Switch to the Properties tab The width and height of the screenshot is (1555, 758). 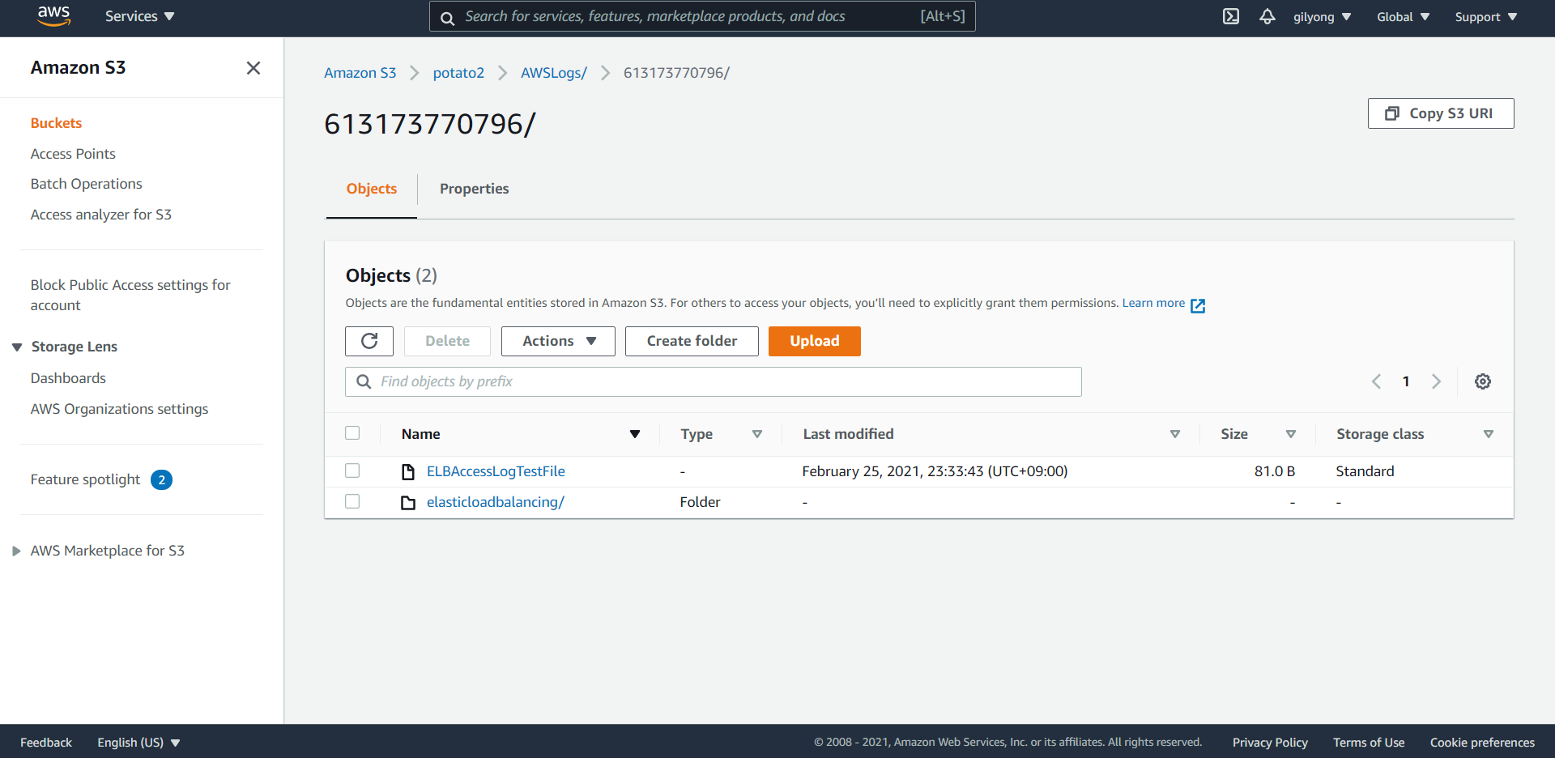(x=475, y=189)
